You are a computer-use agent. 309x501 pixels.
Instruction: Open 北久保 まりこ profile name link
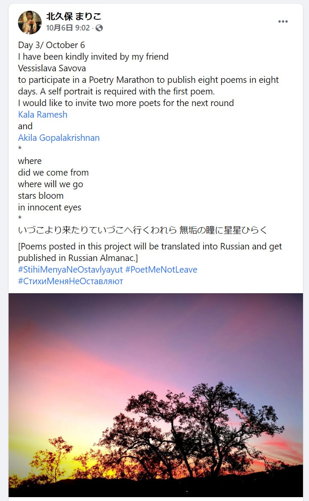click(74, 16)
